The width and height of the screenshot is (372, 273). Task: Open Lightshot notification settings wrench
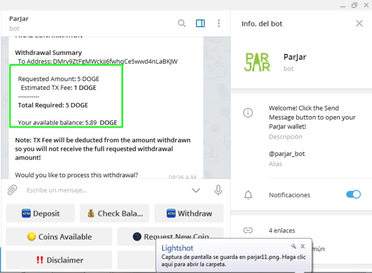point(294,246)
